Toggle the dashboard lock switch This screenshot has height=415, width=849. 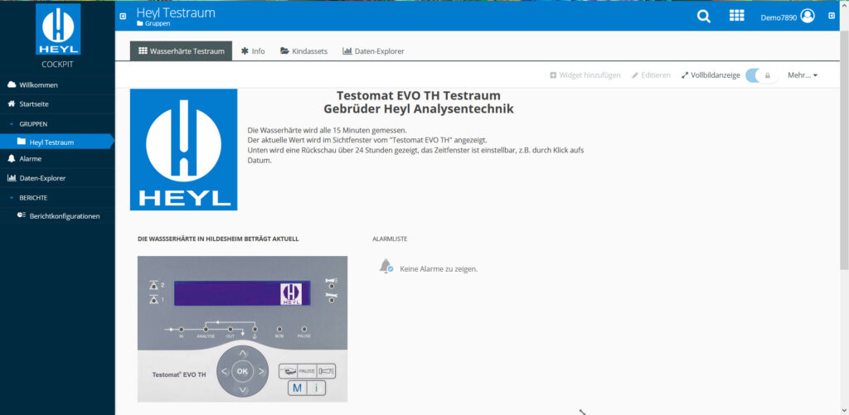761,75
